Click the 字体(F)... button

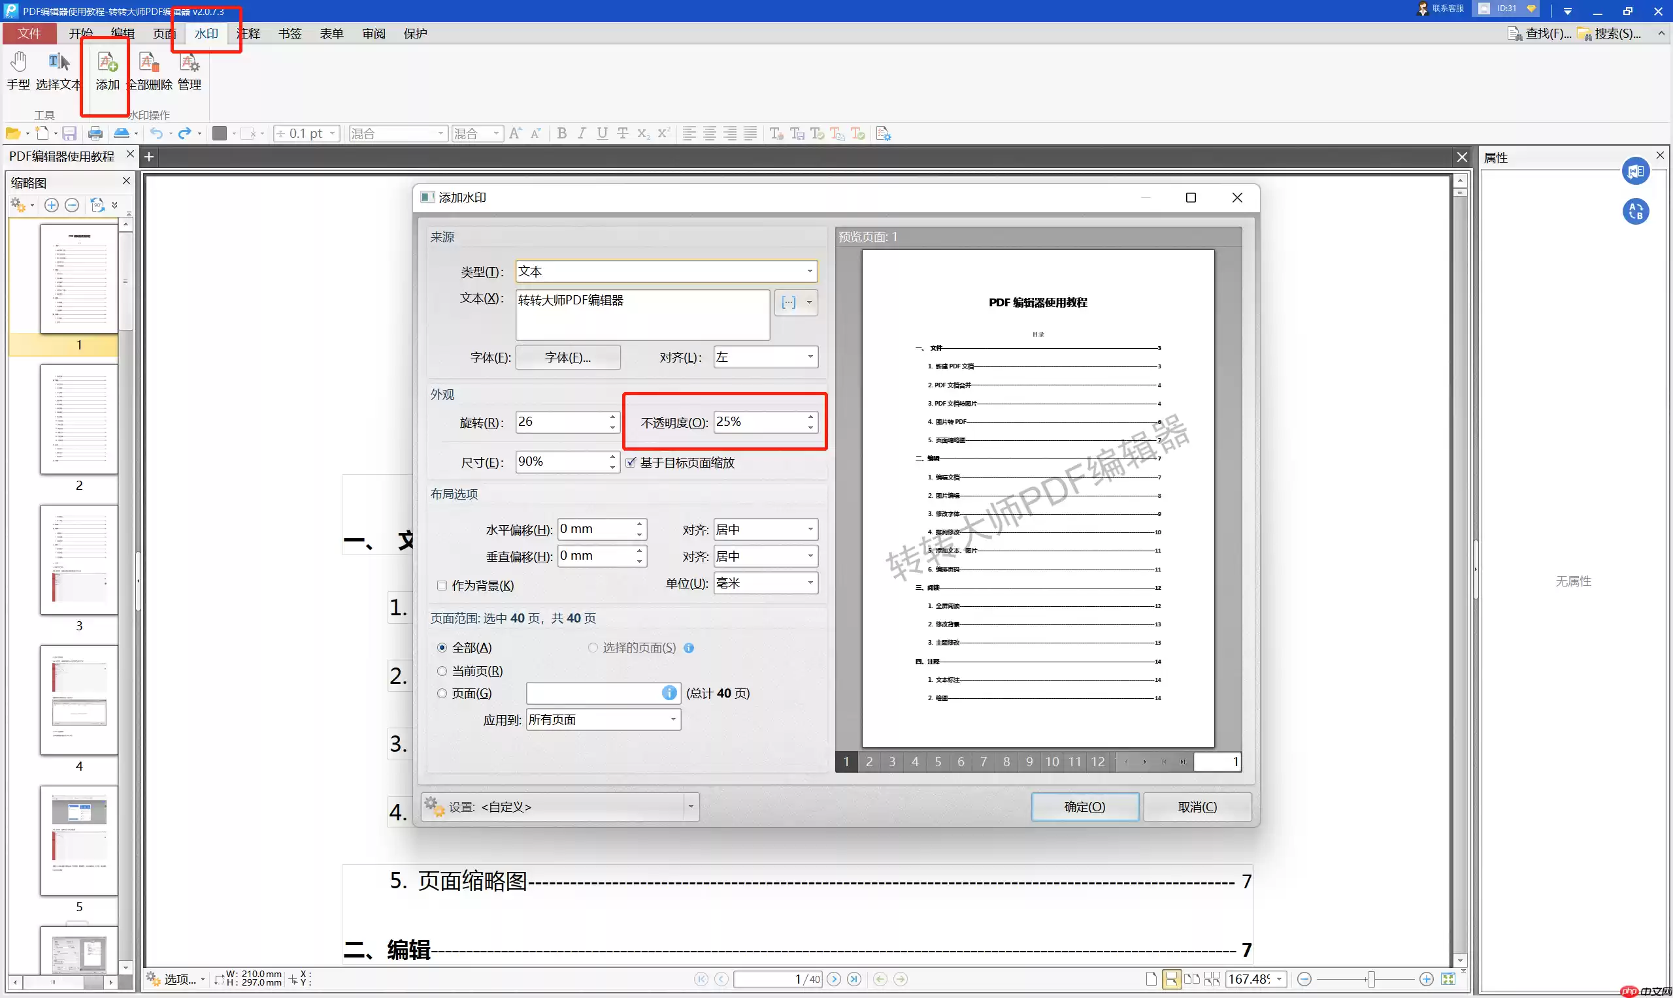pos(568,357)
